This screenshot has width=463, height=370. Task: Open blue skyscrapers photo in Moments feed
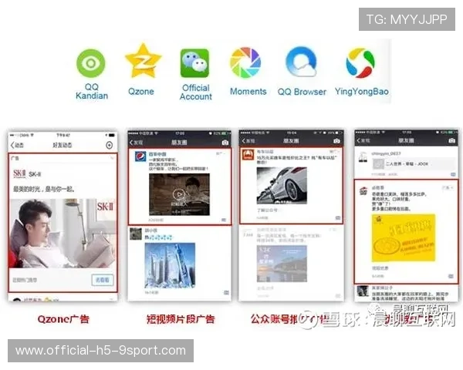point(170,265)
